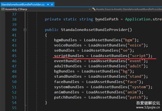Click line number 54
This screenshot has width=162, height=111.
14,102
